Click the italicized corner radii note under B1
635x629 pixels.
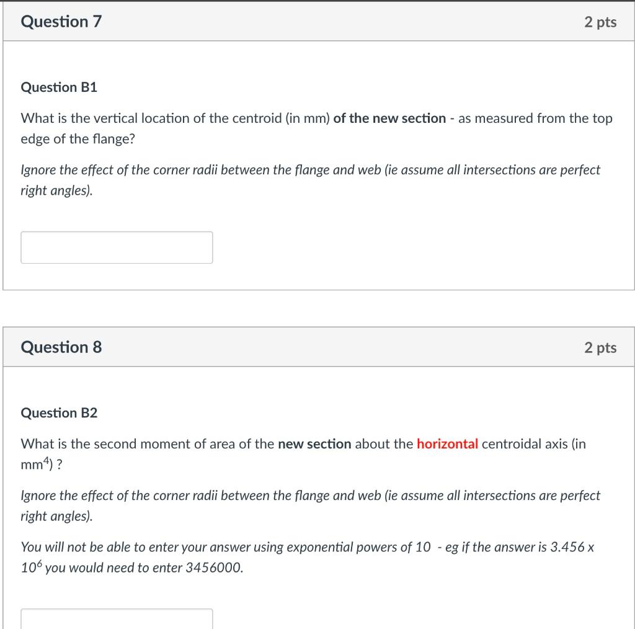coord(310,179)
